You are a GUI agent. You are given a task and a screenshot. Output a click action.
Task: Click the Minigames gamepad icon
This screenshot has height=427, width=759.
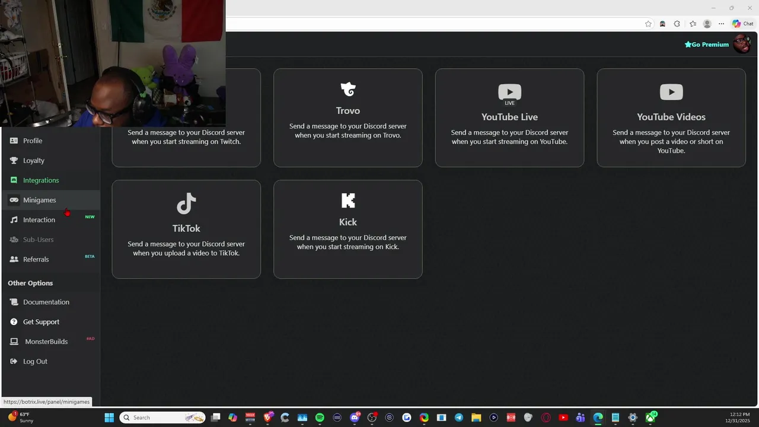coord(14,200)
